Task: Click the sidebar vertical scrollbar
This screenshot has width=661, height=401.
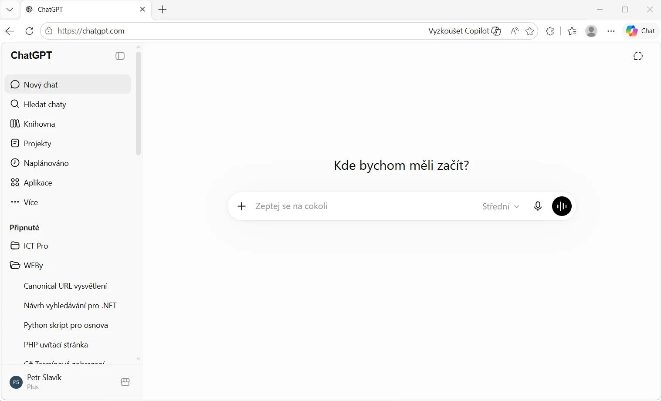Action: (x=138, y=104)
